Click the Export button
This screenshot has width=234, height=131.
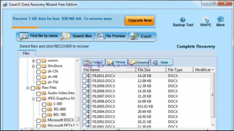[142, 36]
